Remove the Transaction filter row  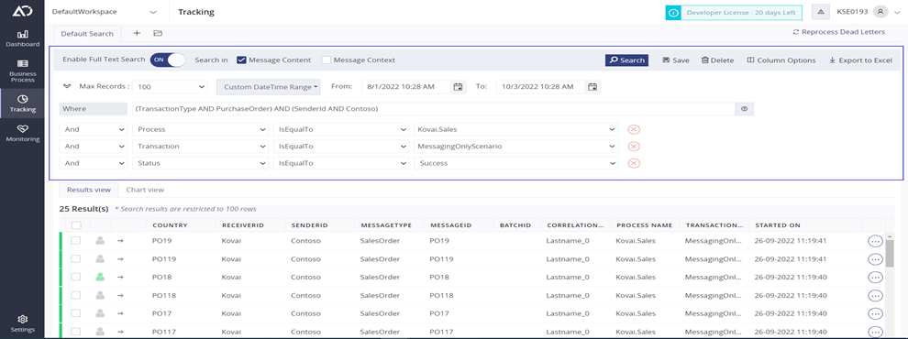(634, 147)
